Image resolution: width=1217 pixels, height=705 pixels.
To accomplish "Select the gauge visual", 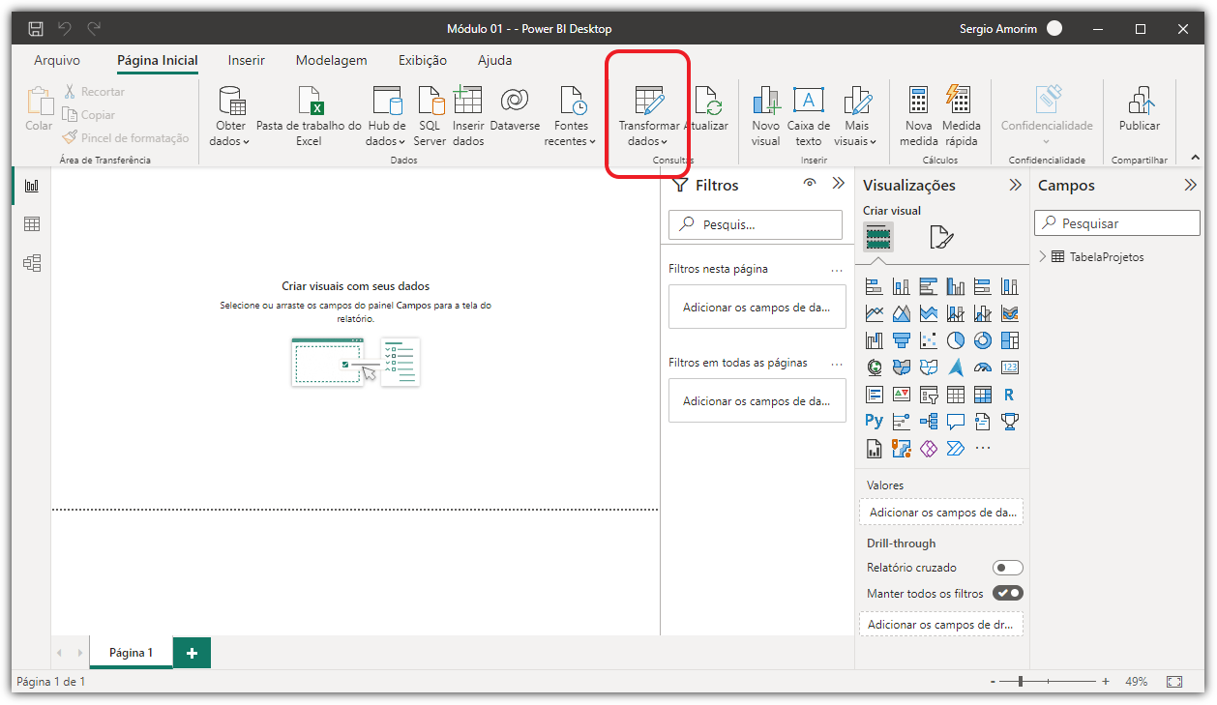I will coord(983,367).
